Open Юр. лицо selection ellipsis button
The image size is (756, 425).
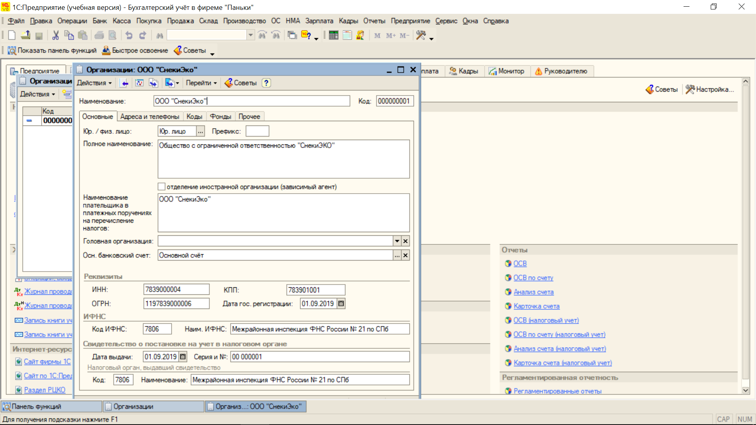[x=200, y=131]
